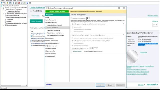Select Лицензии Лаборатории Касперского in the tree
Viewport: 160px width, 90px height.
pyautogui.click(x=16, y=23)
